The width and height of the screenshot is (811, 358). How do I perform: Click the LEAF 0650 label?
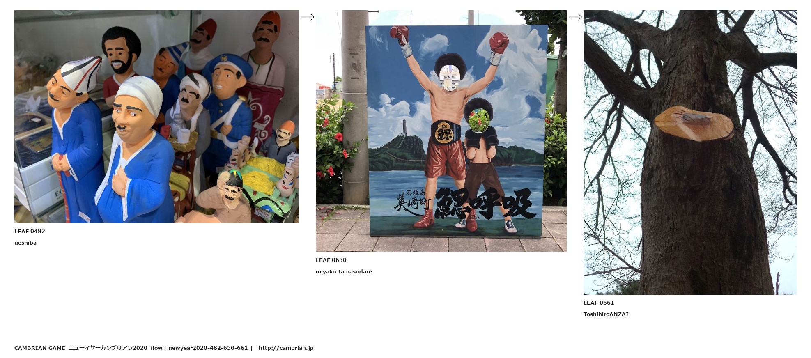click(x=331, y=260)
